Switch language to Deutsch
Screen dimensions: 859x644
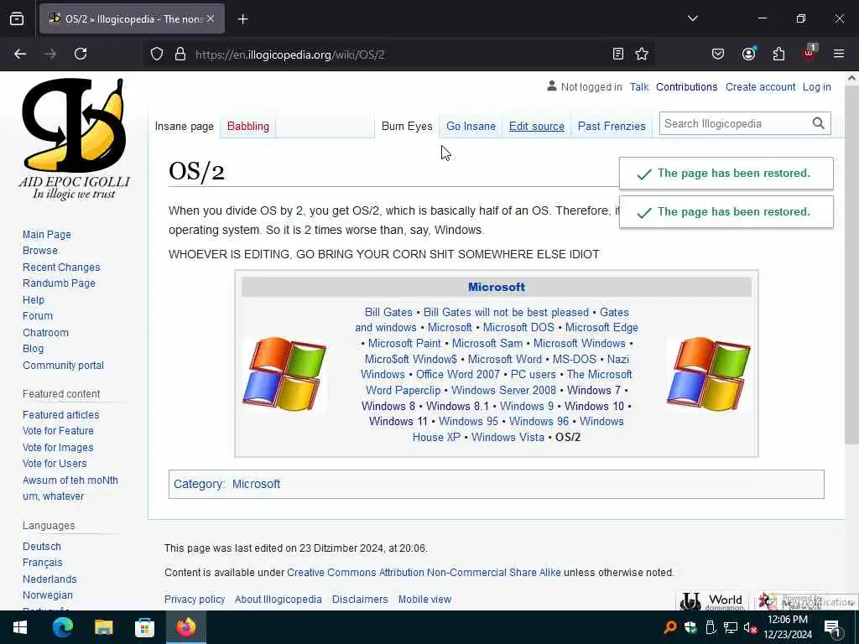click(x=42, y=547)
